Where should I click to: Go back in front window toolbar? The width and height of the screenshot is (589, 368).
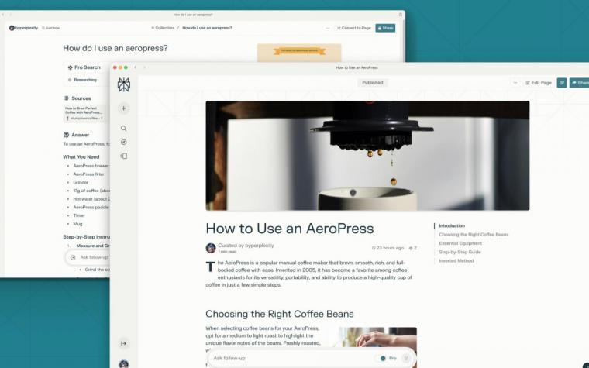pyautogui.click(x=136, y=67)
